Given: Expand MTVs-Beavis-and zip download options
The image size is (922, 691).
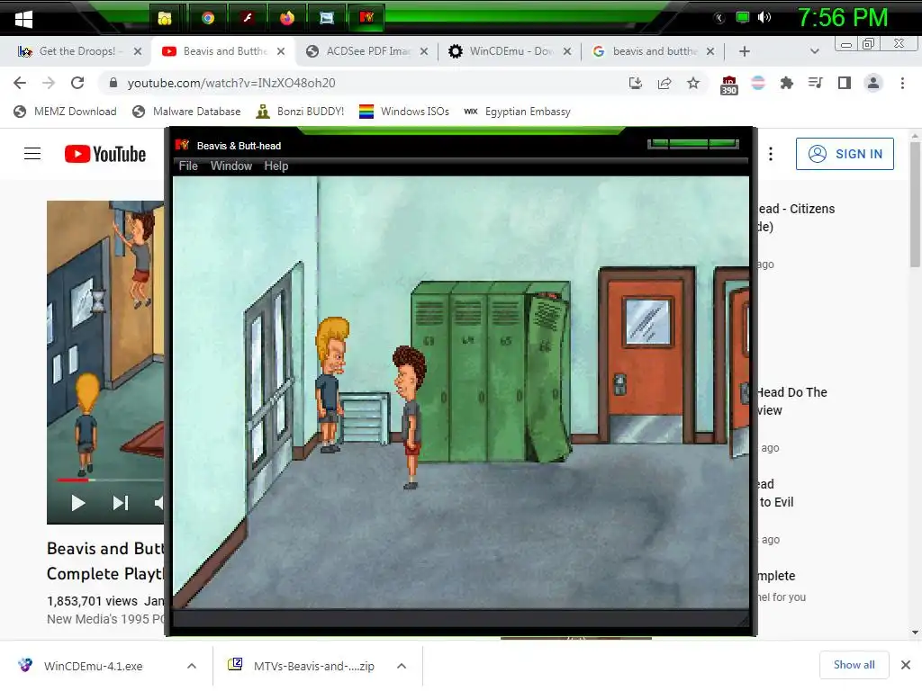Looking at the screenshot, I should pos(402,666).
